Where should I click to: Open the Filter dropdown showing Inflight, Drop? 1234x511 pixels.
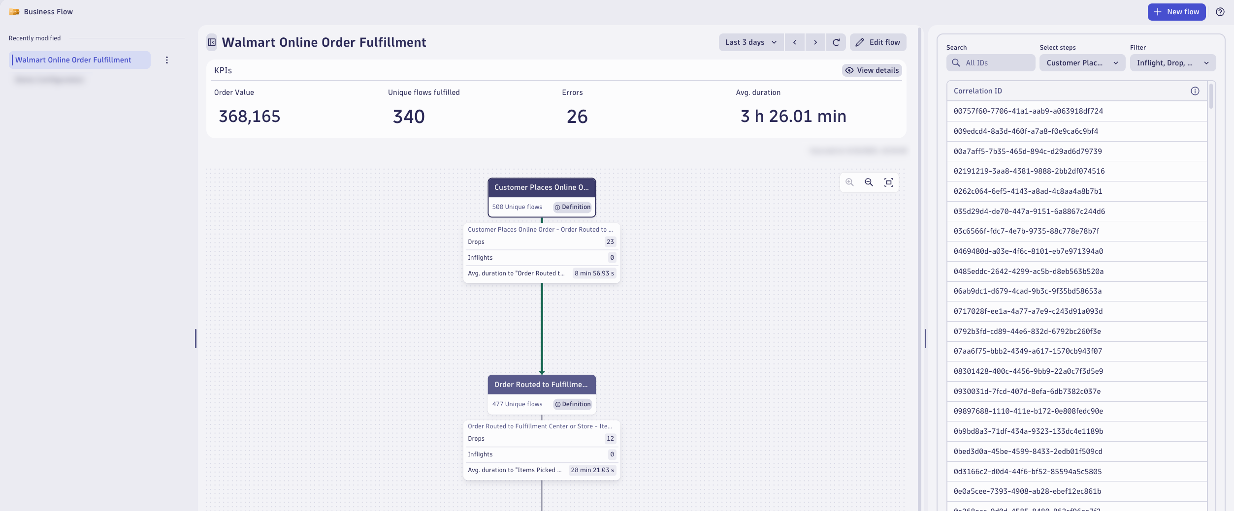click(1173, 63)
